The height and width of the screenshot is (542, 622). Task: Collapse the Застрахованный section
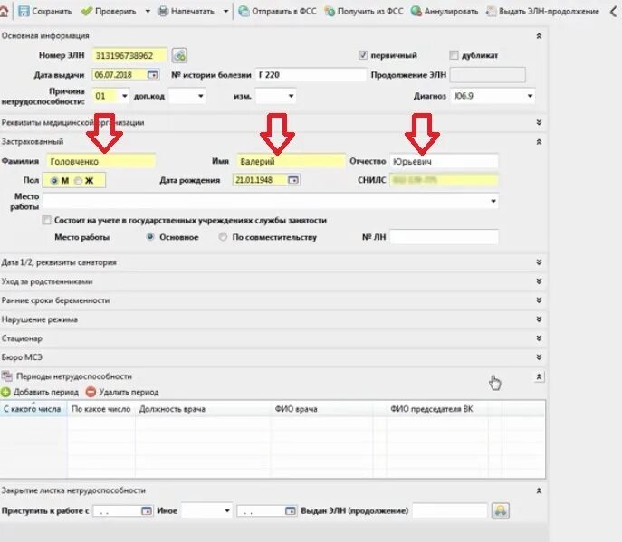[539, 141]
